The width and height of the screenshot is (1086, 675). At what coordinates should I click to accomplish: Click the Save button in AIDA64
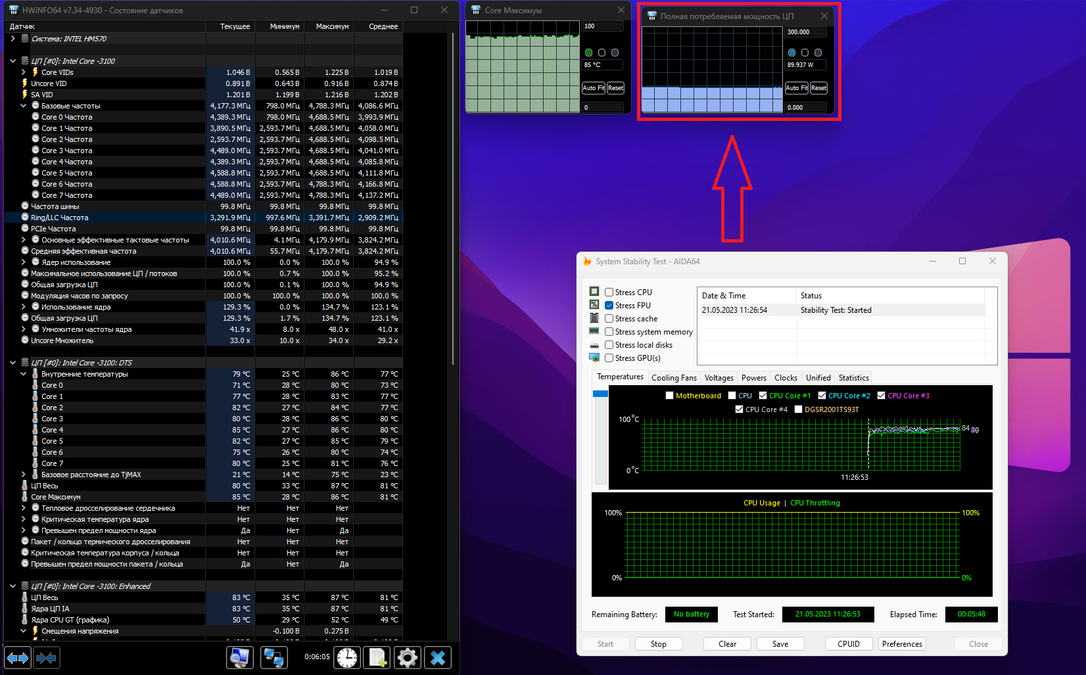pyautogui.click(x=780, y=644)
